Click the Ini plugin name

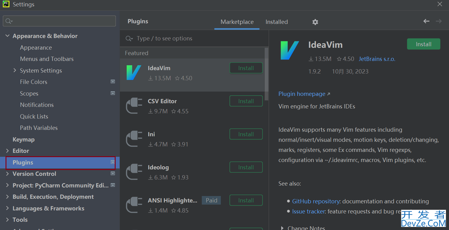click(x=151, y=134)
